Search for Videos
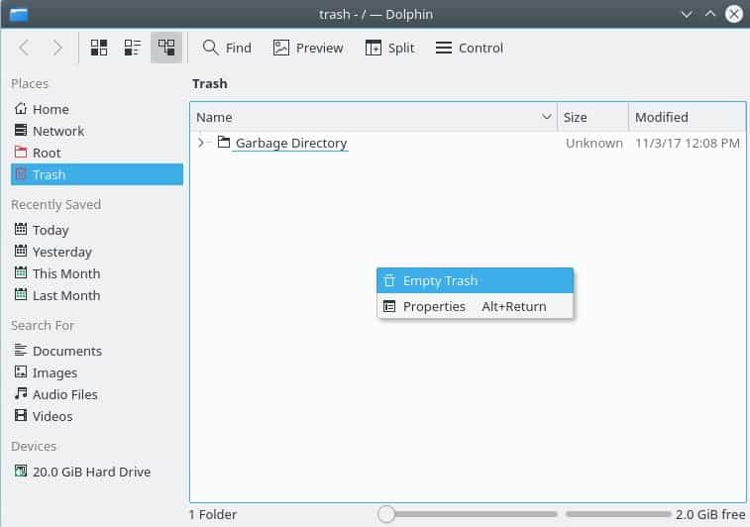Screen dimensions: 750x527 (x=97, y=416)
